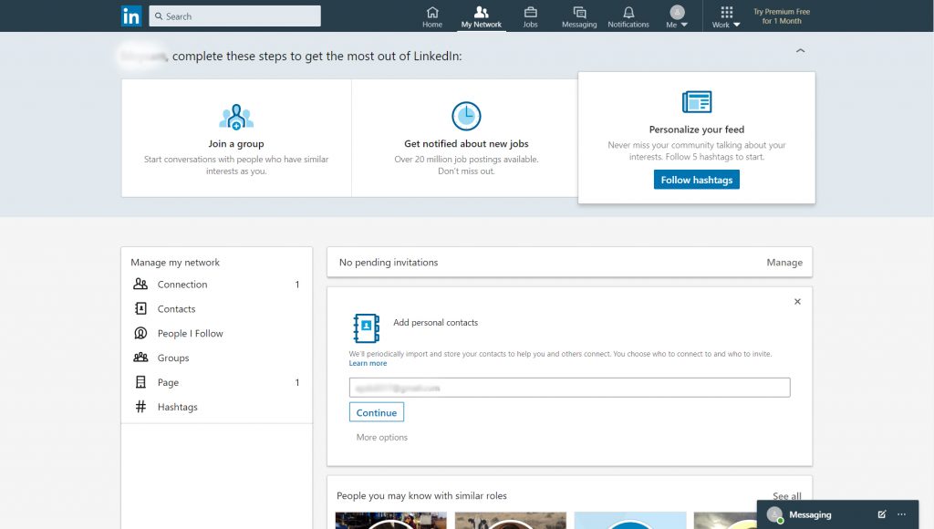Click the Personalize your feed heading
The width and height of the screenshot is (934, 529).
(696, 130)
